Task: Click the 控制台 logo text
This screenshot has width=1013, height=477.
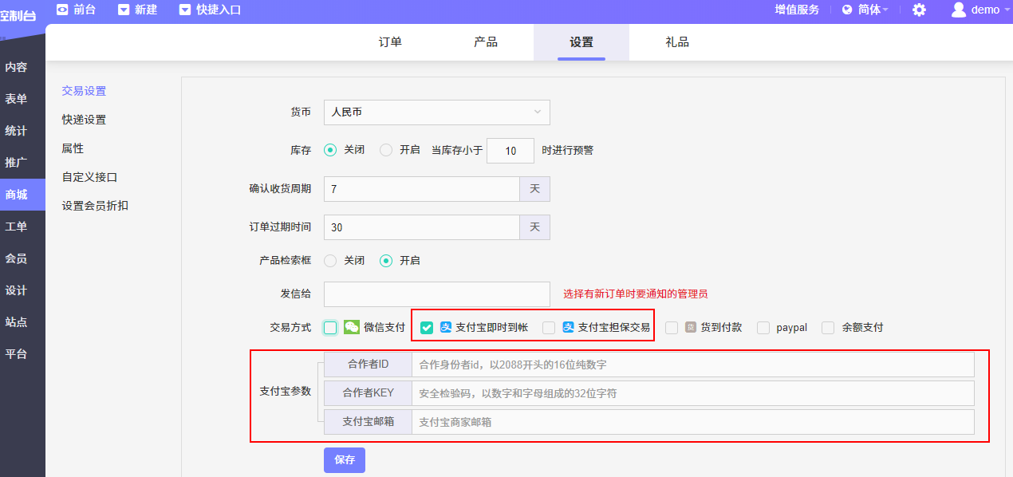Action: click(x=18, y=15)
